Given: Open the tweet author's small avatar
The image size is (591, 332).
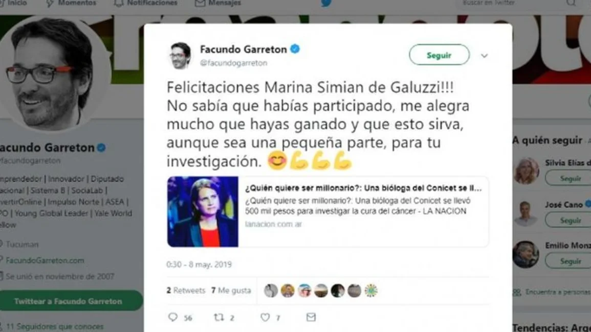Looking at the screenshot, I should (x=180, y=56).
